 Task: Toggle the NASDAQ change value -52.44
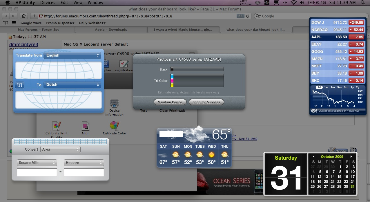[x=356, y=30]
